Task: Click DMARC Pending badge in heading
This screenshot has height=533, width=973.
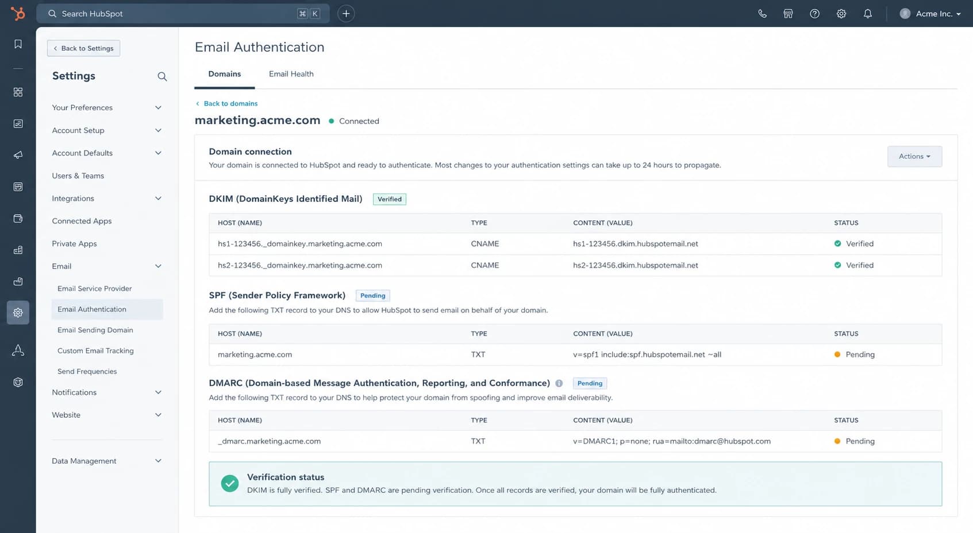Action: (x=590, y=383)
